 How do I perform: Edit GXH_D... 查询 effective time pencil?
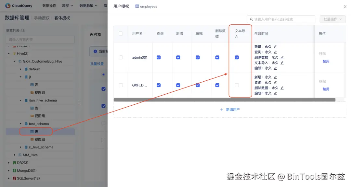275,83
